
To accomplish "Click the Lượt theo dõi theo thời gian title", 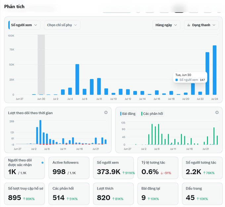I will (30, 113).
